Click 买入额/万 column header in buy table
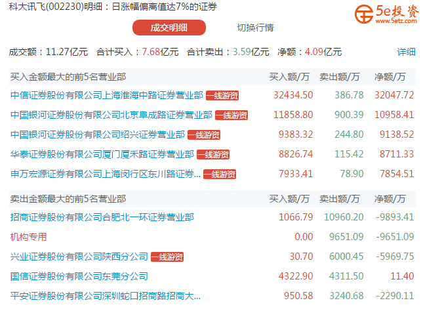 289,77
